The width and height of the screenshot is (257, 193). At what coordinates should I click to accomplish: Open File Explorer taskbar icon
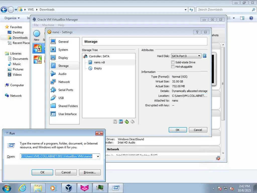click(x=38, y=188)
